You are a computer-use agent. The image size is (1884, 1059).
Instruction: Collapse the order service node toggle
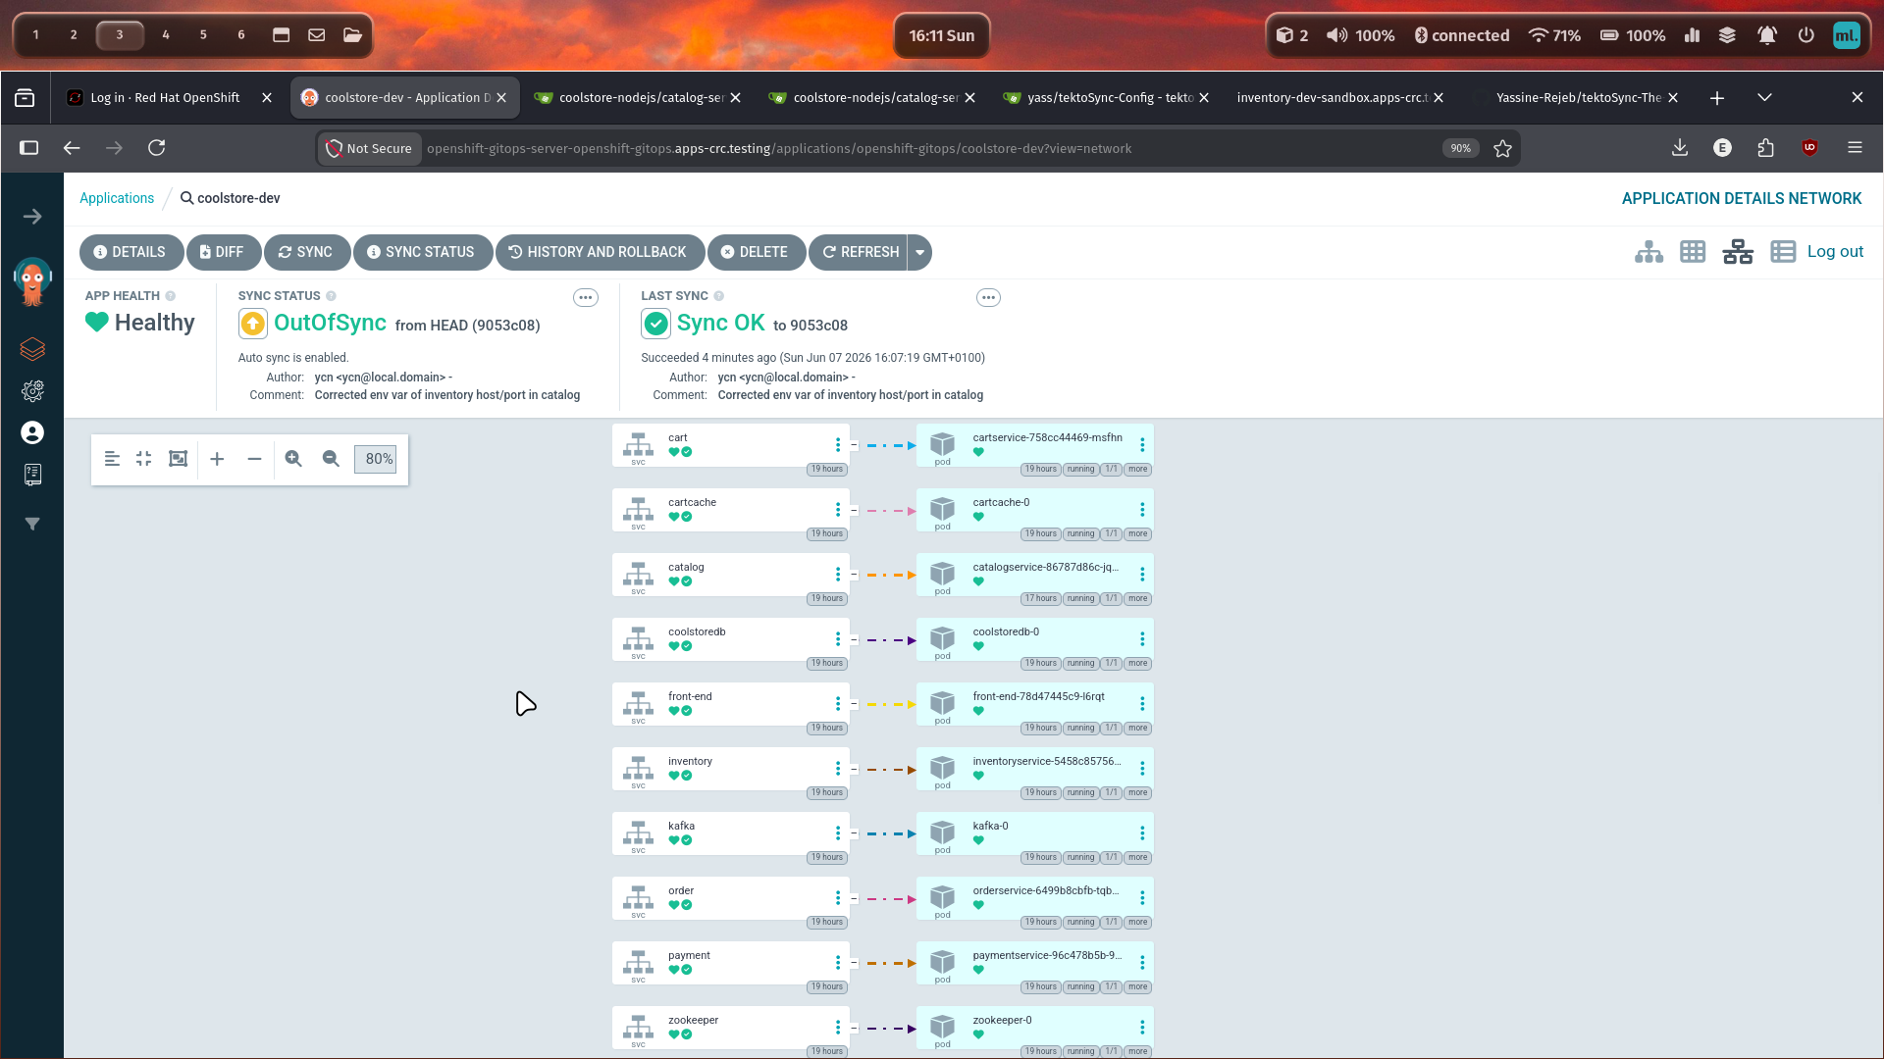point(855,898)
